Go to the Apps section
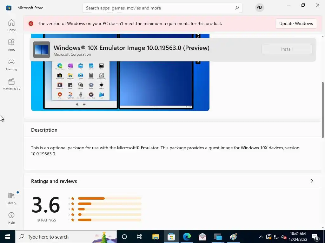The width and height of the screenshot is (325, 243). click(x=11, y=45)
